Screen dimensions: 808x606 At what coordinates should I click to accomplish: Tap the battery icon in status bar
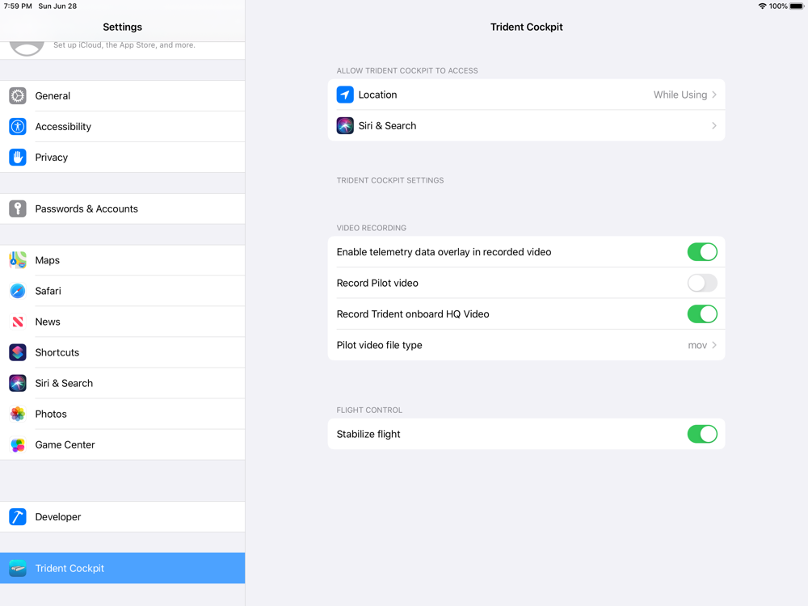click(797, 6)
